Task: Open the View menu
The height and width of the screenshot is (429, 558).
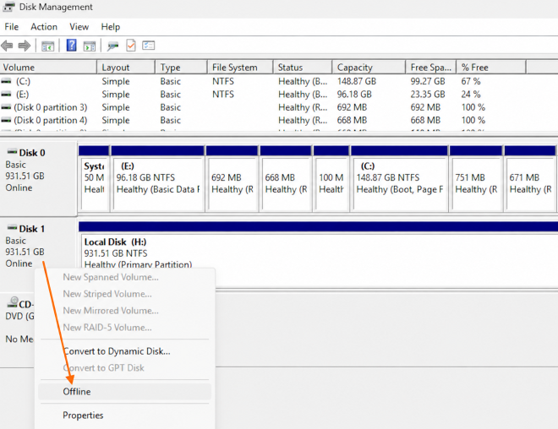Action: 79,27
